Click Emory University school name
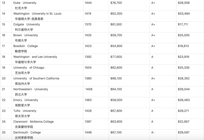204x140 pixels. click(26, 100)
